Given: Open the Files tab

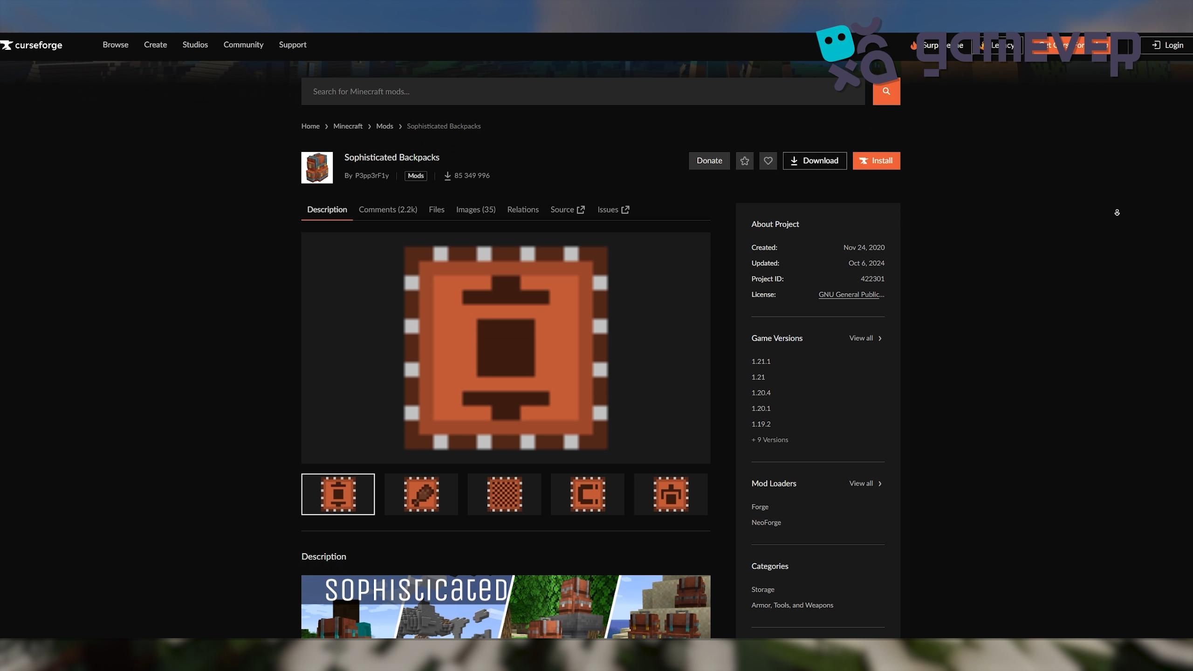Looking at the screenshot, I should point(436,209).
